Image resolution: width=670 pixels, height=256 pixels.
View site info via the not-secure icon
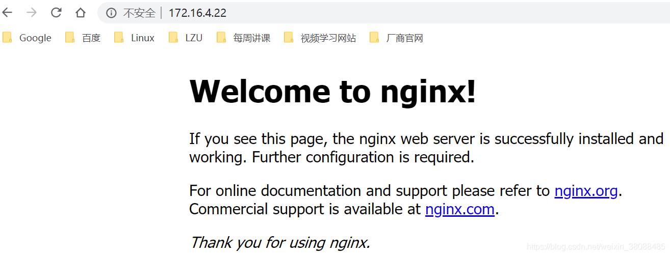(x=111, y=13)
